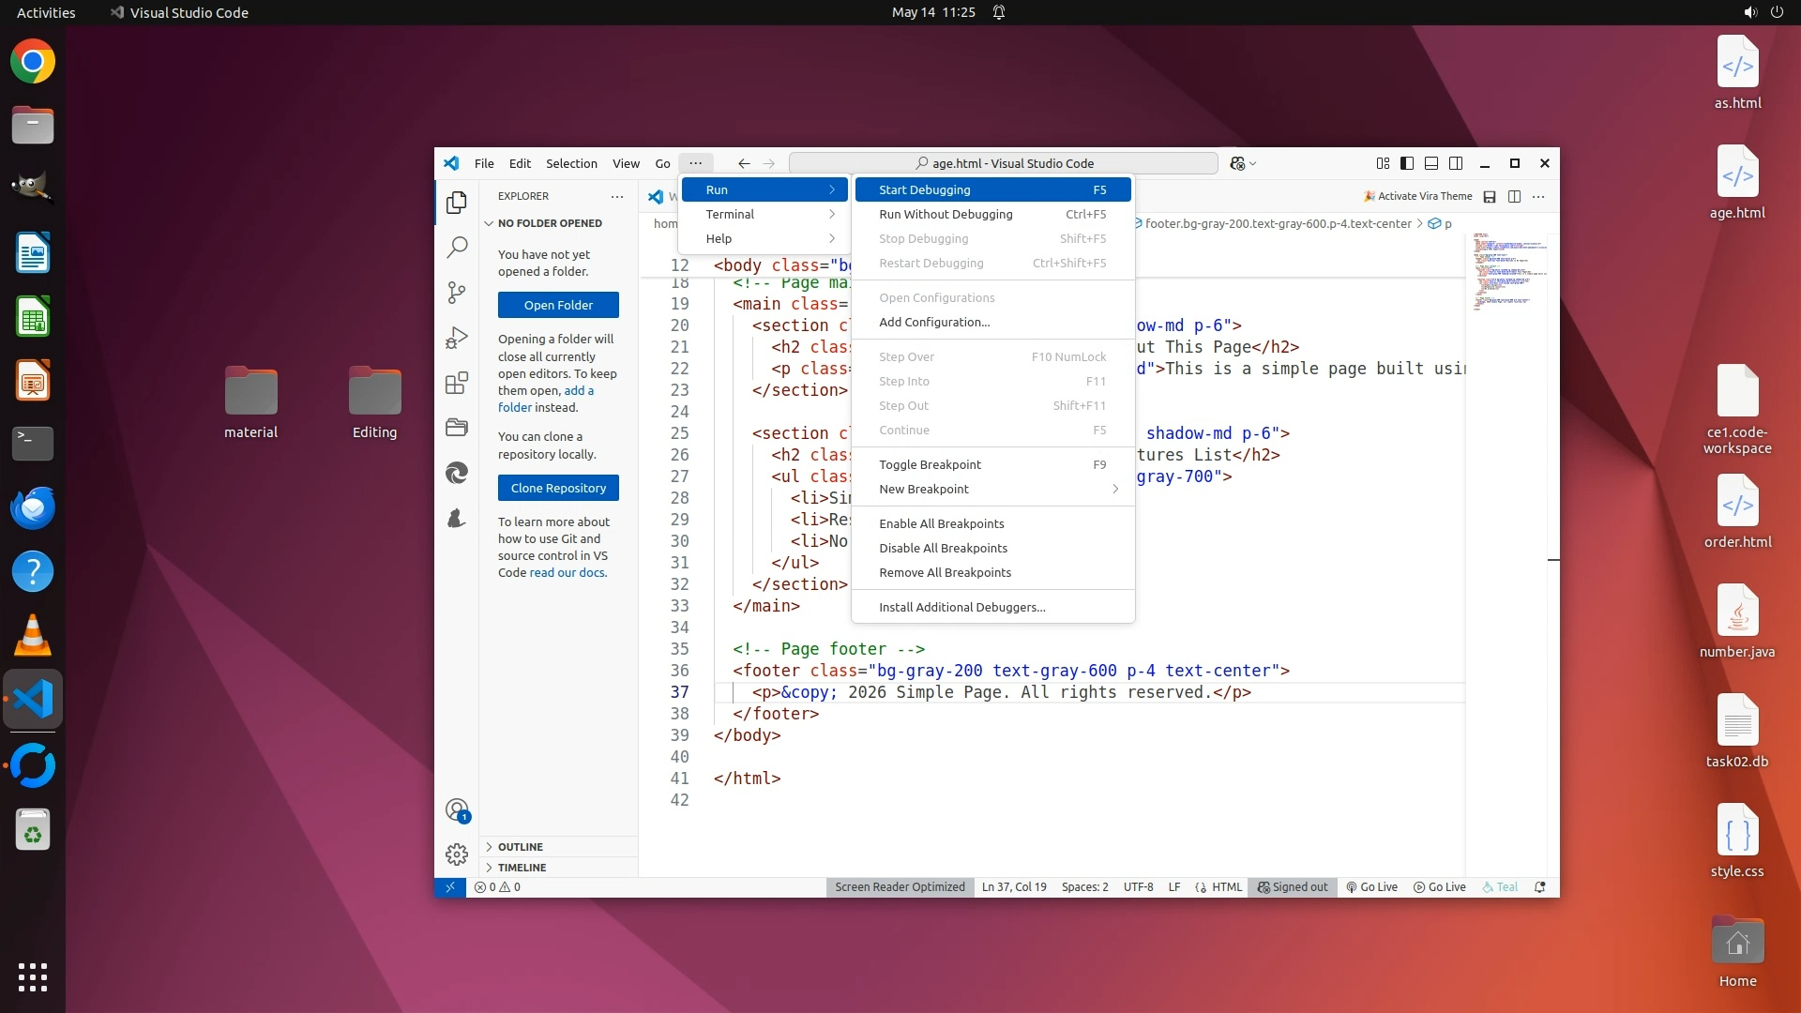1801x1013 pixels.
Task: Toggle the Secondary Side Bar layout button
Action: click(x=1456, y=163)
